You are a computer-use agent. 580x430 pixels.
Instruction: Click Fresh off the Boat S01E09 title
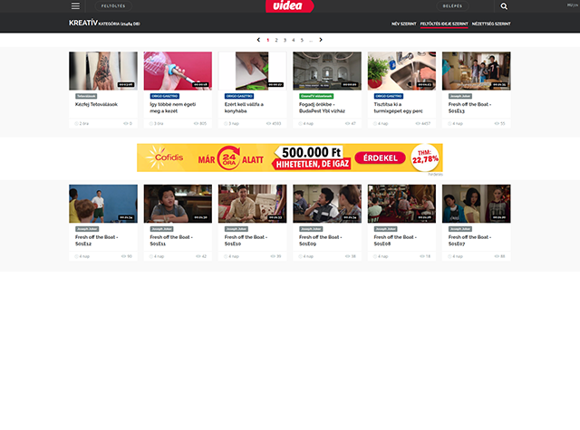click(x=320, y=241)
